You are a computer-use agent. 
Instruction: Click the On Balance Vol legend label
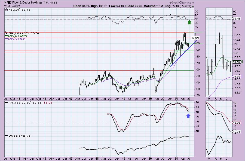pos(18,136)
